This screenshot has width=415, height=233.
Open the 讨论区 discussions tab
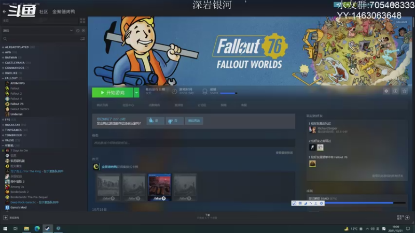[x=202, y=105]
